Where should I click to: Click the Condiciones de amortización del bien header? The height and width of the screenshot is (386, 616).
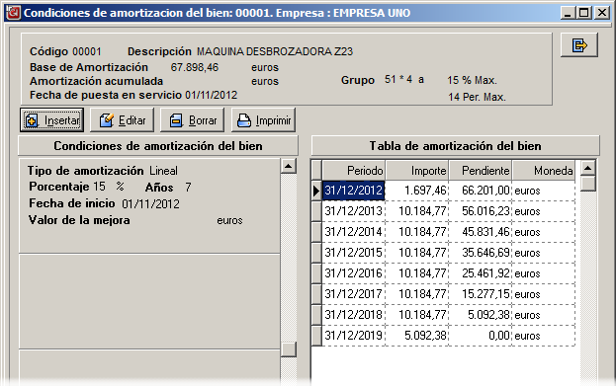(158, 146)
